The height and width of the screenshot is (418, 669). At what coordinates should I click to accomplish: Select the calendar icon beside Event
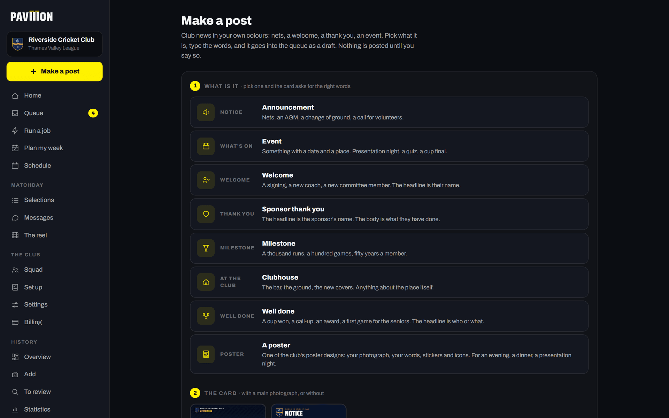click(x=206, y=146)
